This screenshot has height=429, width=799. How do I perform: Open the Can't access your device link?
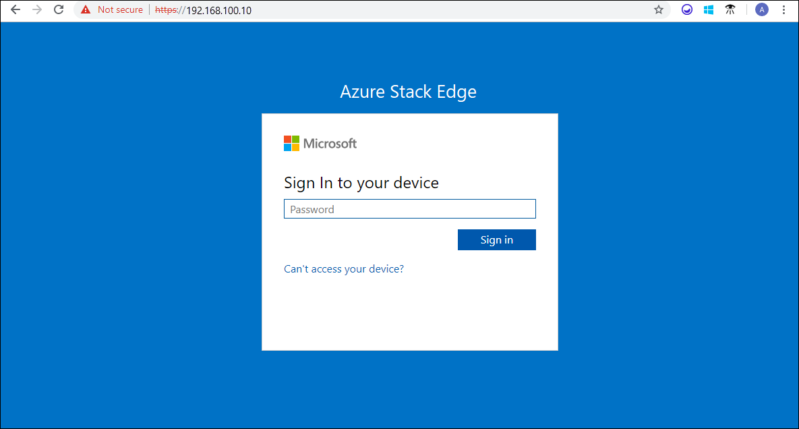coord(343,268)
